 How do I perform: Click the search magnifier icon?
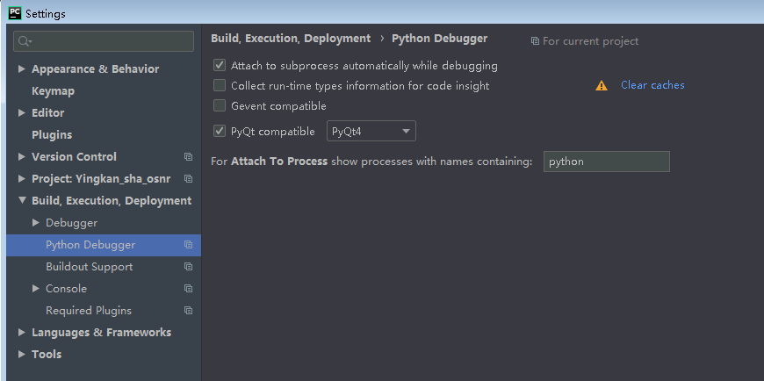point(24,41)
